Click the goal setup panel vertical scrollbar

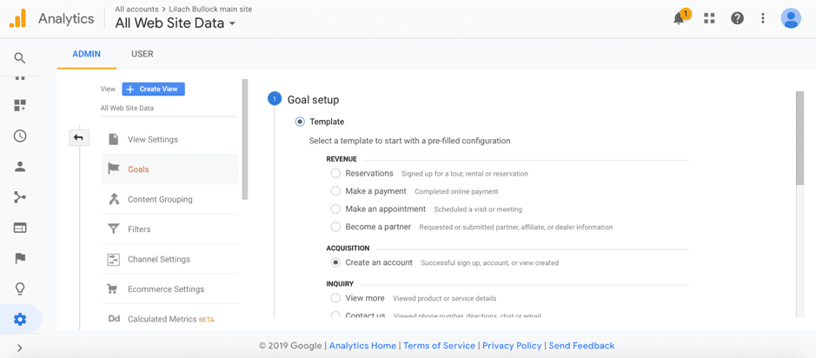(x=799, y=139)
